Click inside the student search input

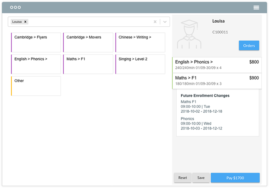point(89,22)
